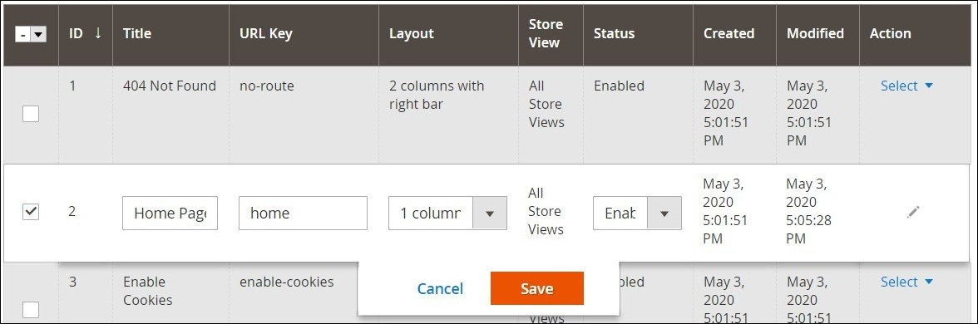
Task: Open the Select action menu for row 1
Action: point(906,86)
